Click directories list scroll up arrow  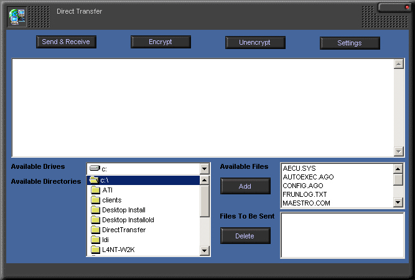pos(204,181)
